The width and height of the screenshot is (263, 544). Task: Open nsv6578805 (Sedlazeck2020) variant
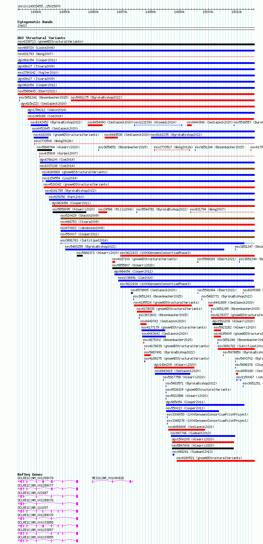coord(154,290)
